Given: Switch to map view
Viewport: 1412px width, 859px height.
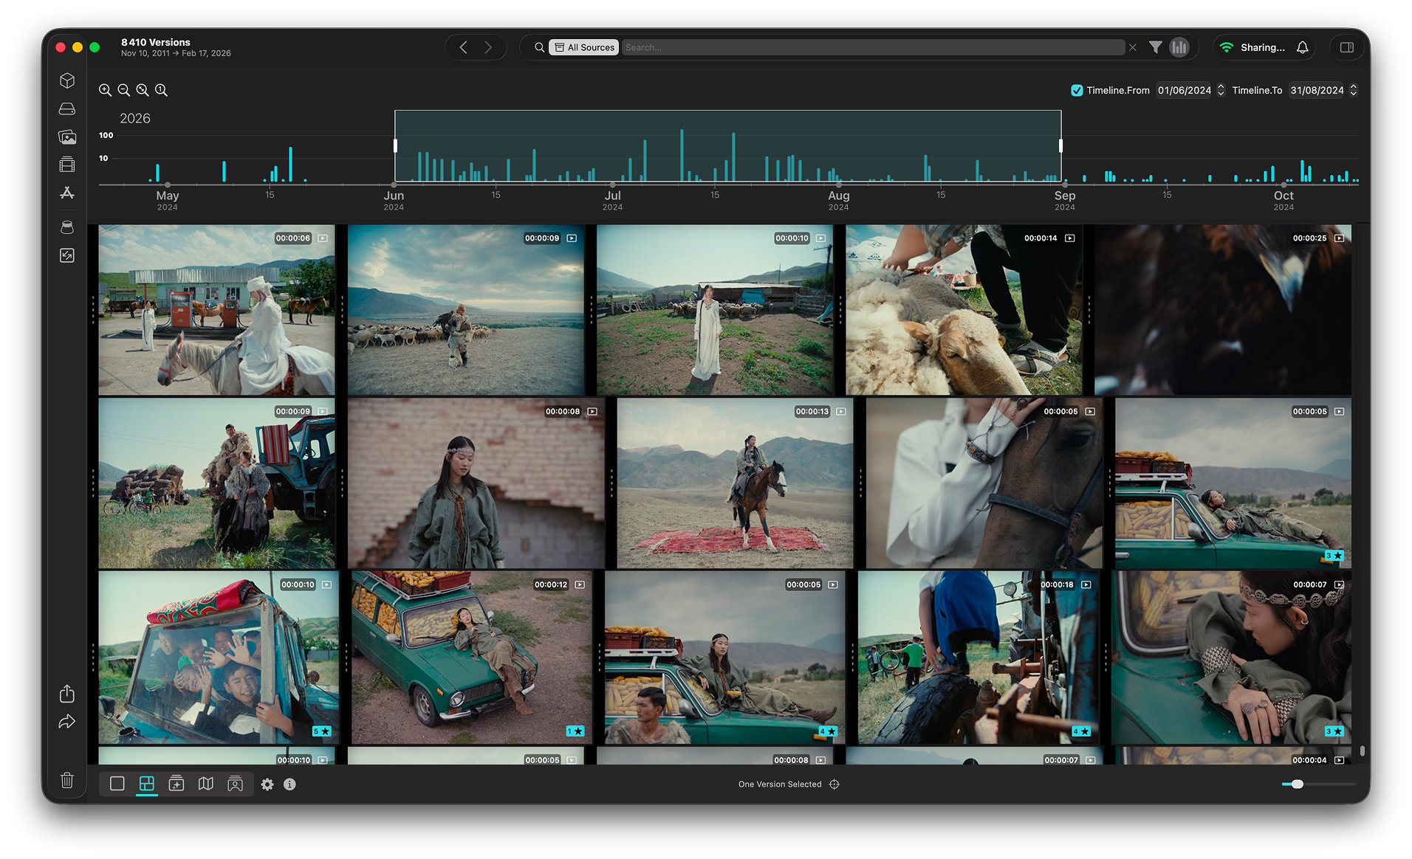Looking at the screenshot, I should pos(206,784).
